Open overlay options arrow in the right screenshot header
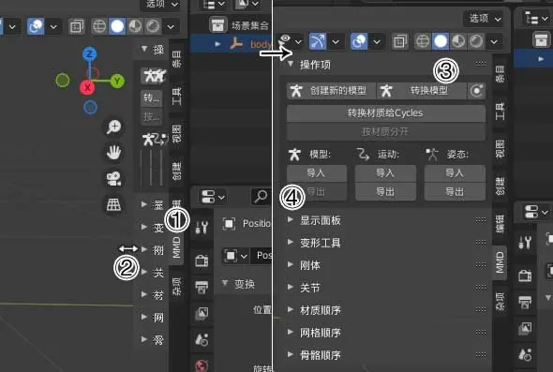 377,41
